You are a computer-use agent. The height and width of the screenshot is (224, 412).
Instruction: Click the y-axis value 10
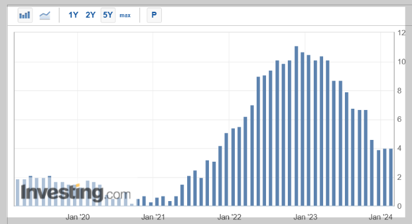[401, 62]
